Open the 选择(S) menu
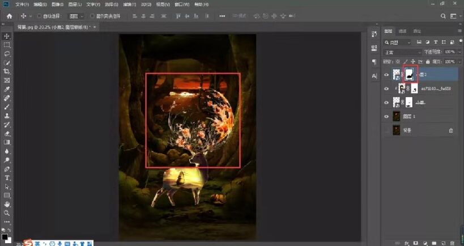464x246 pixels. pos(111,5)
